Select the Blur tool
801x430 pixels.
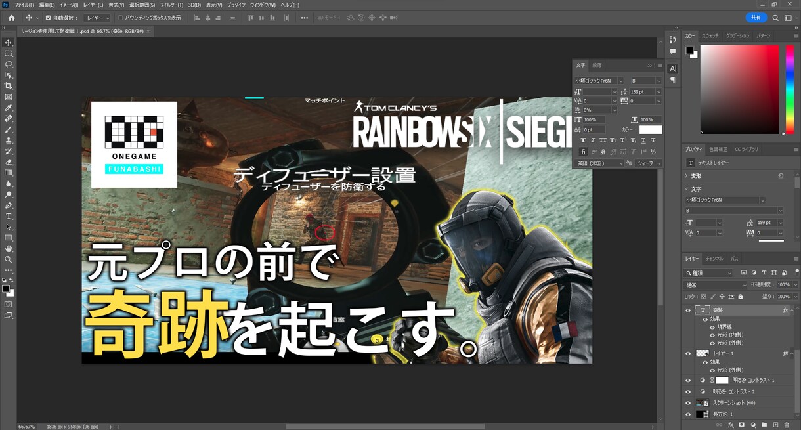[9, 184]
